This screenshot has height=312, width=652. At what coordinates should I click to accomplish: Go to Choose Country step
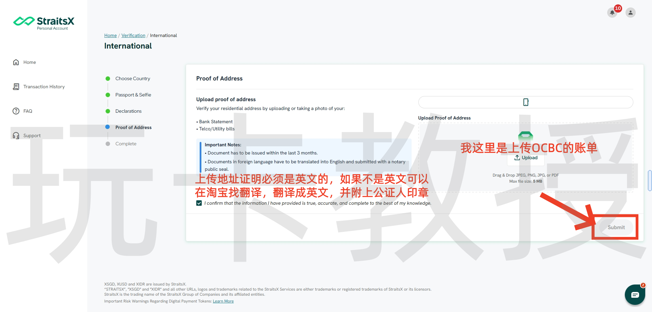(x=132, y=78)
